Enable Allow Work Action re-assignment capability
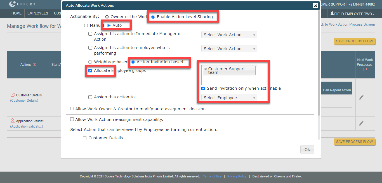 point(72,119)
